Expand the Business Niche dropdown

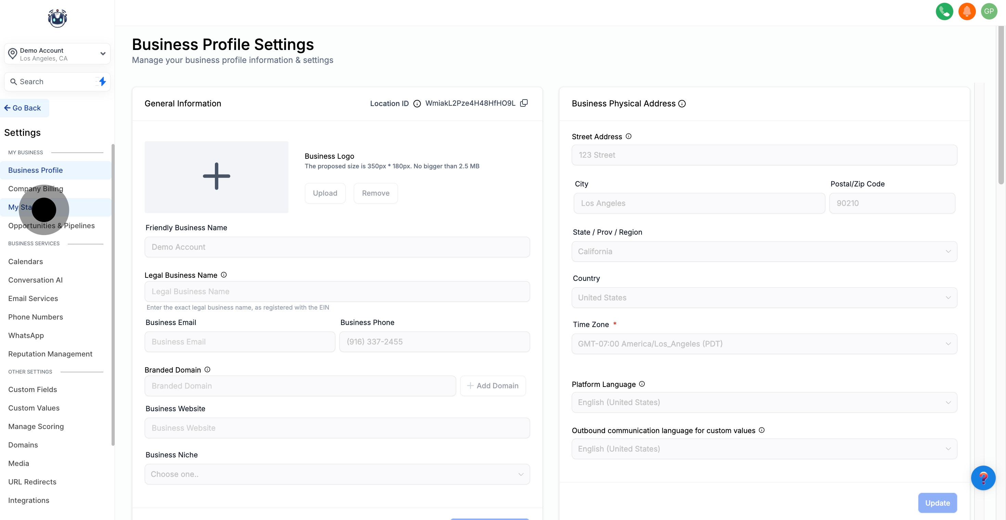tap(337, 474)
